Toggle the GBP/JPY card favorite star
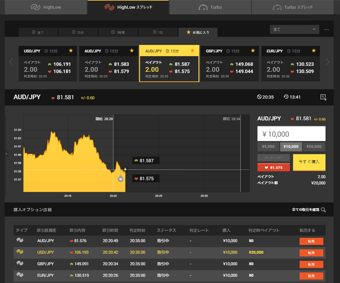The width and height of the screenshot is (340, 283). coord(253,50)
